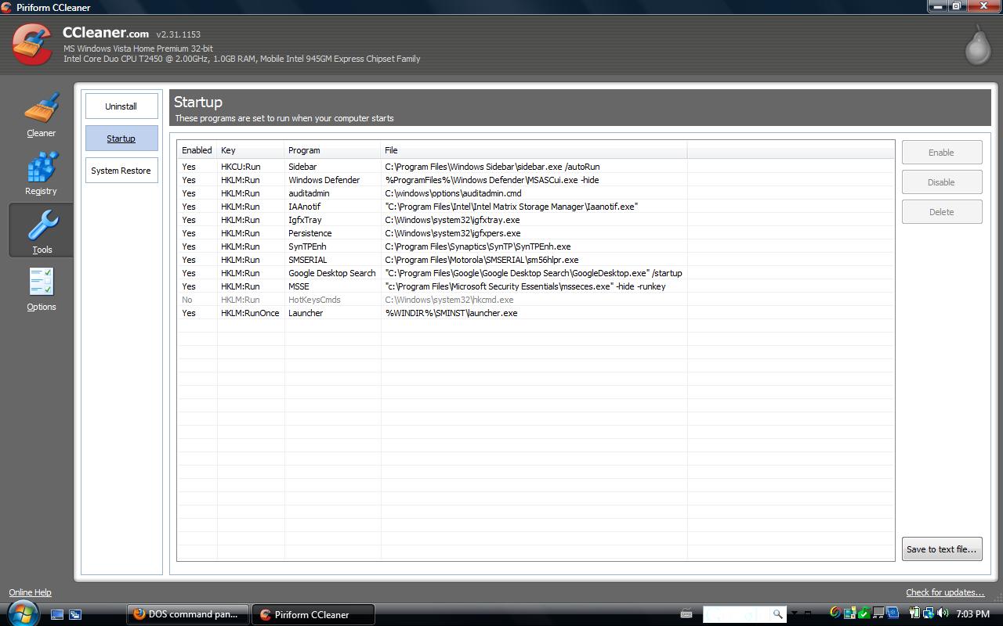Select the SynTPEnh startup entry
1003x626 pixels.
(x=536, y=246)
